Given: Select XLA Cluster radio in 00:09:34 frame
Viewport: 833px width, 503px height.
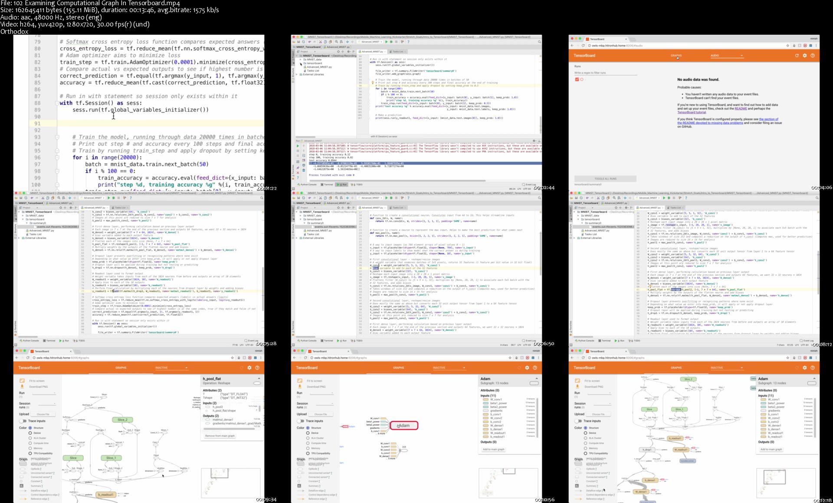Looking at the screenshot, I should (x=30, y=438).
